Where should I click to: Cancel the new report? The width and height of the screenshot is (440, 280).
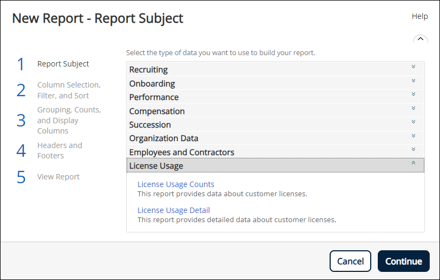(350, 261)
